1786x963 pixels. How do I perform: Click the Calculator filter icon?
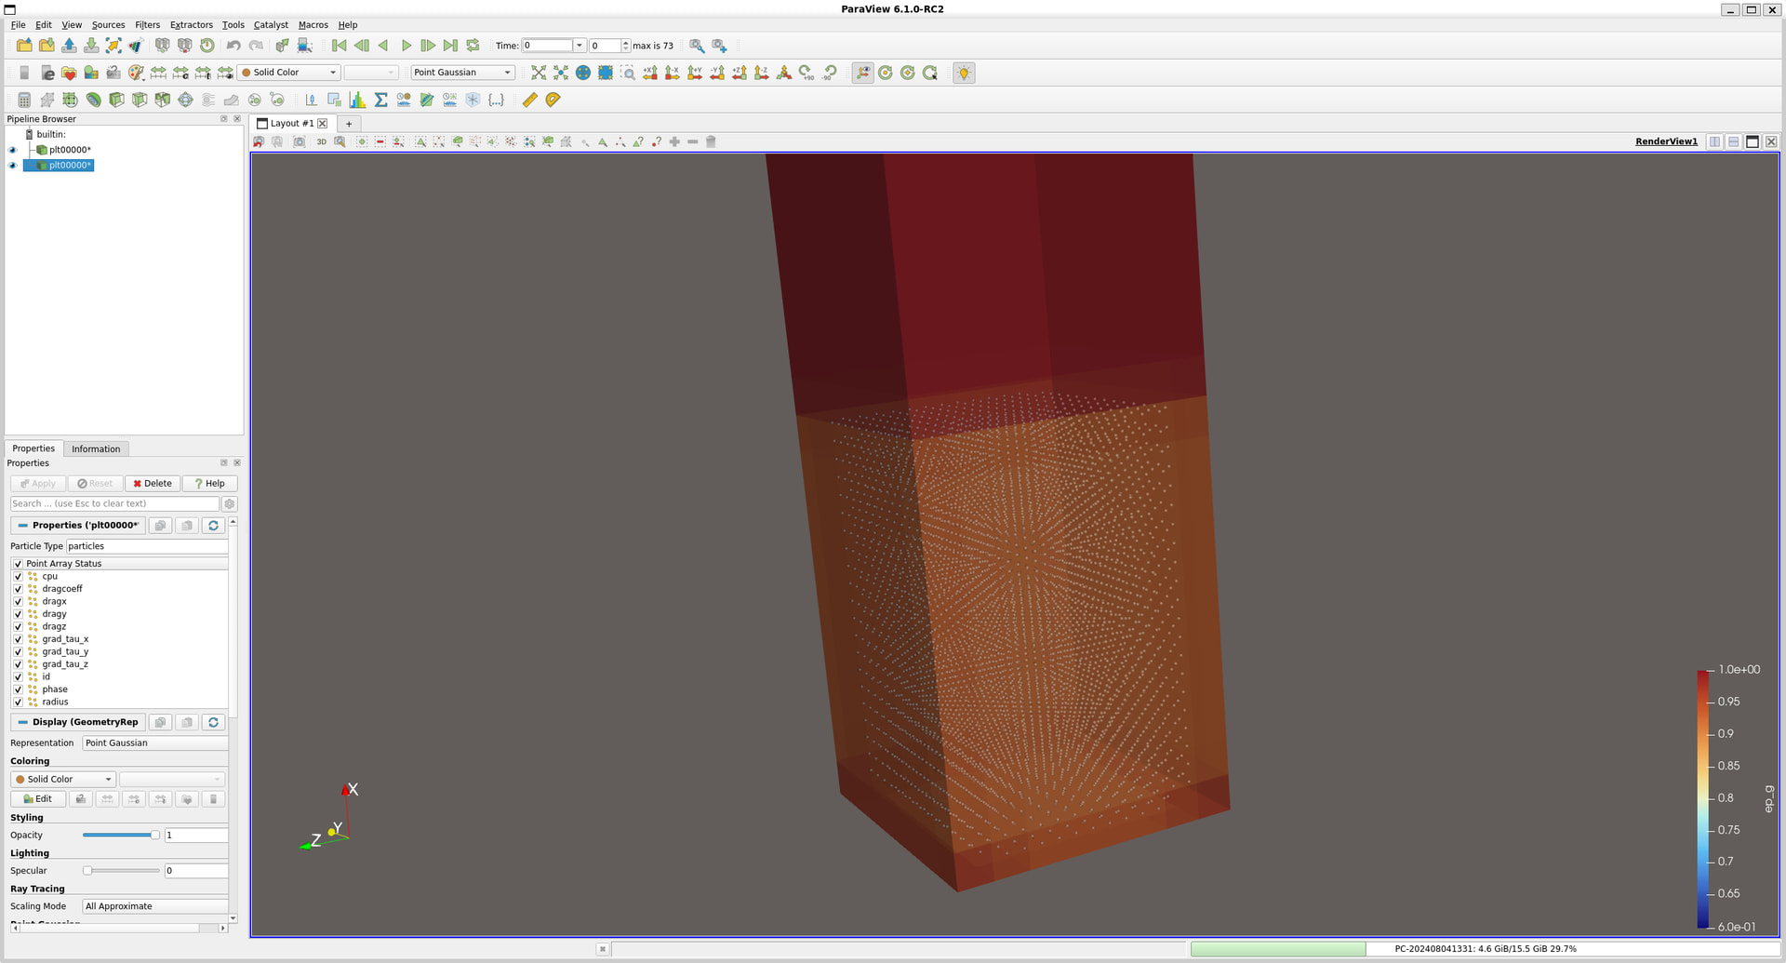tap(24, 100)
